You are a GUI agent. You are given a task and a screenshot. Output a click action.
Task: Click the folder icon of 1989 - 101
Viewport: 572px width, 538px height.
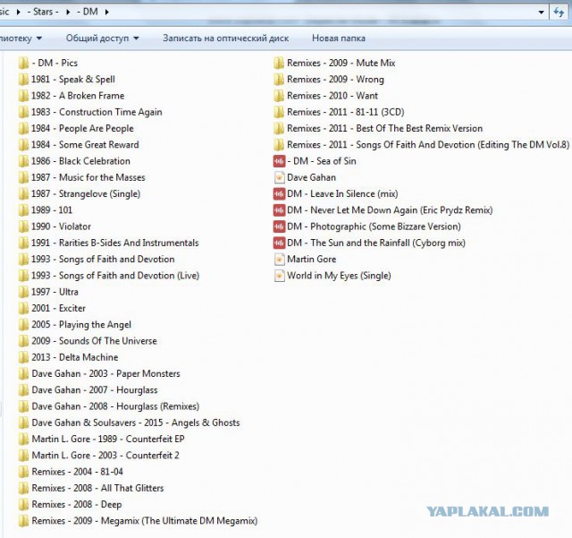click(23, 210)
